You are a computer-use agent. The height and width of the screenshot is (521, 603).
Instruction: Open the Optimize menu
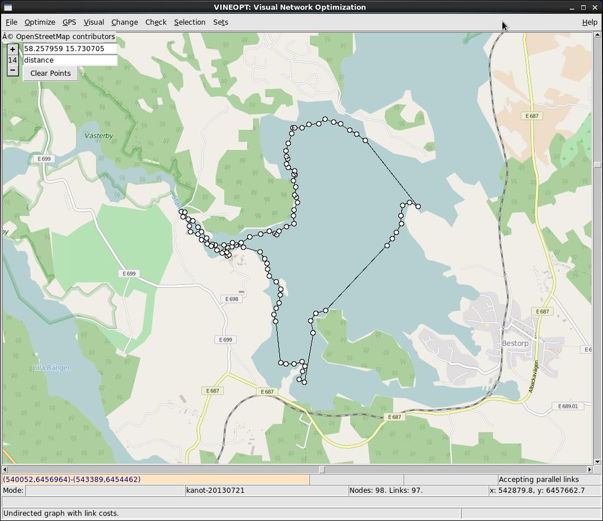[39, 22]
